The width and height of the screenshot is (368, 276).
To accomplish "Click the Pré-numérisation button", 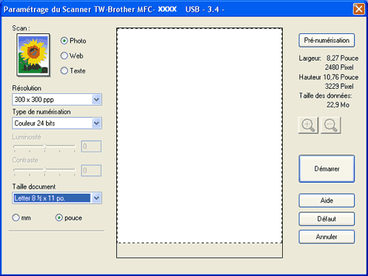I will 327,40.
